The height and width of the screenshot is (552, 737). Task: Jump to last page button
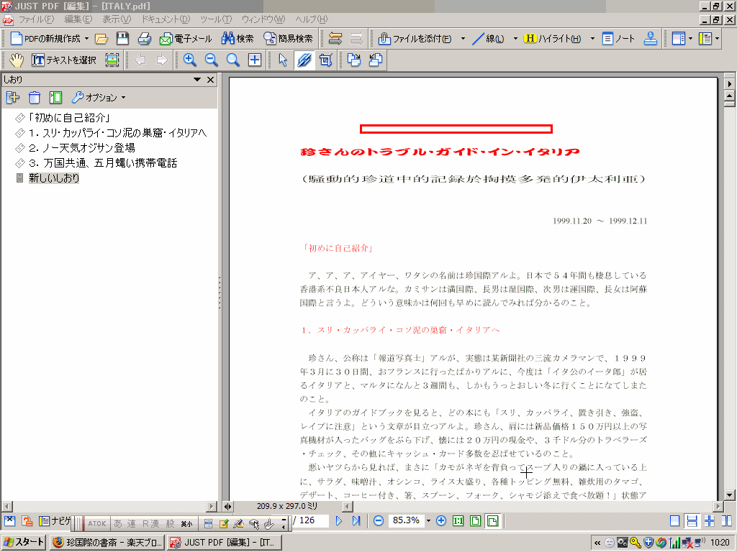[356, 520]
